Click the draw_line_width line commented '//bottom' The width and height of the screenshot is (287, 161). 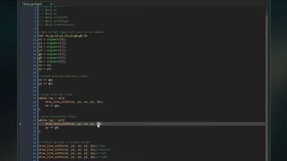74,149
